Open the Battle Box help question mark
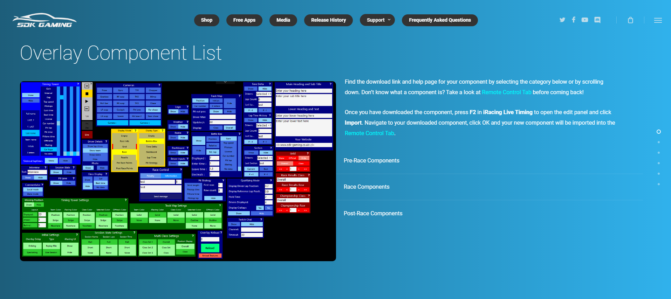Image resolution: width=671 pixels, height=299 pixels. pyautogui.click(x=239, y=134)
